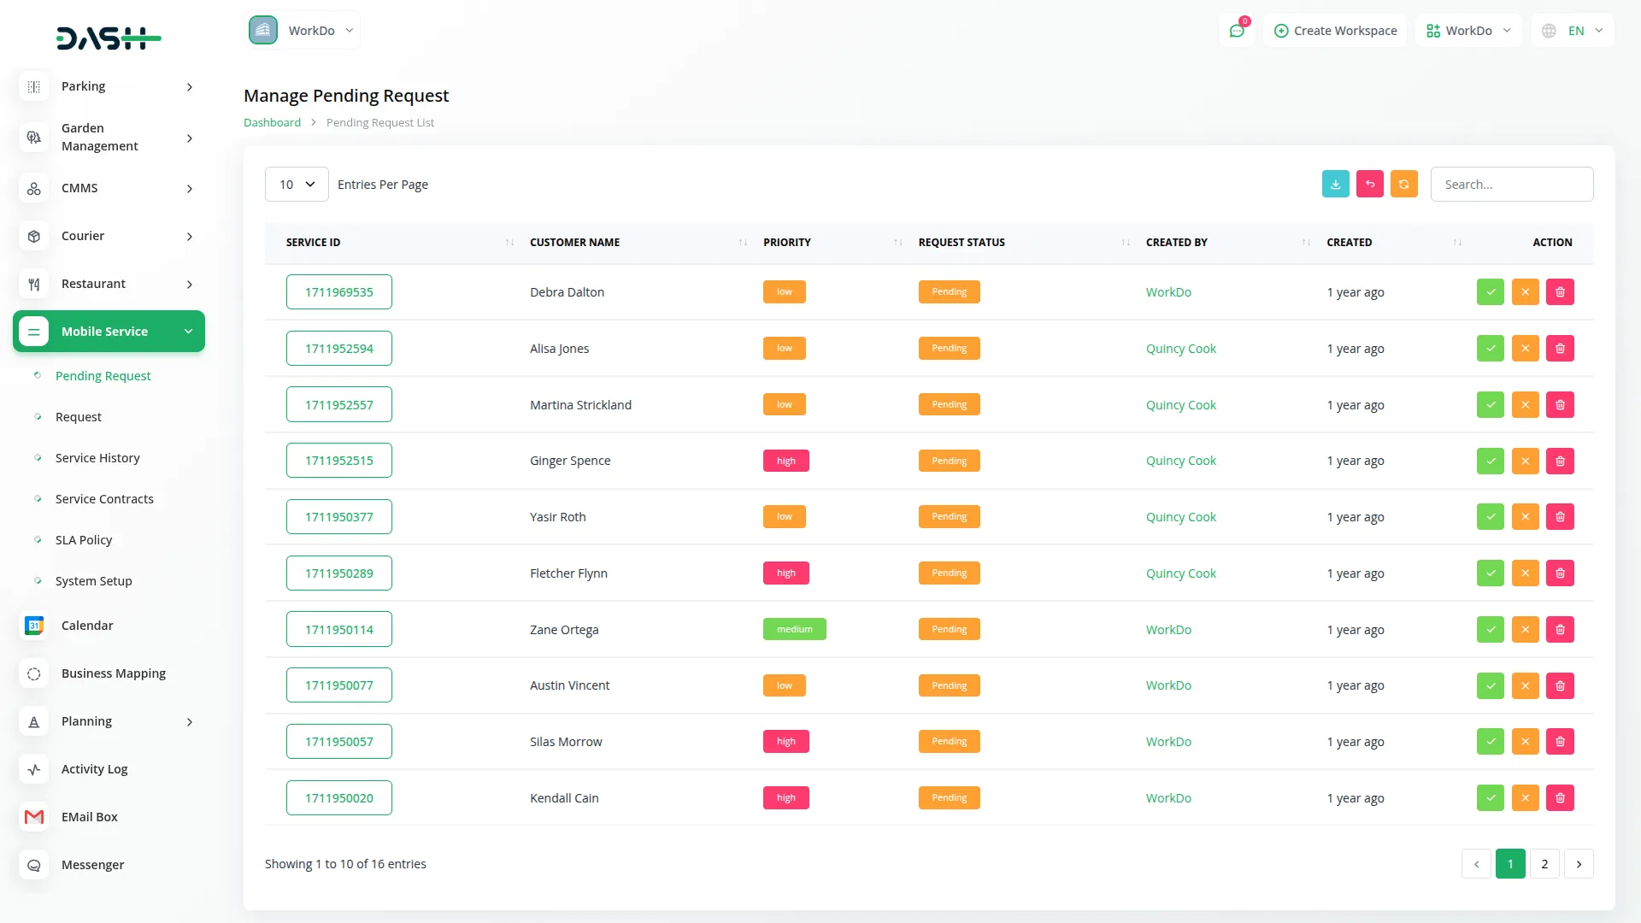The image size is (1641, 923).
Task: Expand the Restaurant menu
Action: coord(109,284)
